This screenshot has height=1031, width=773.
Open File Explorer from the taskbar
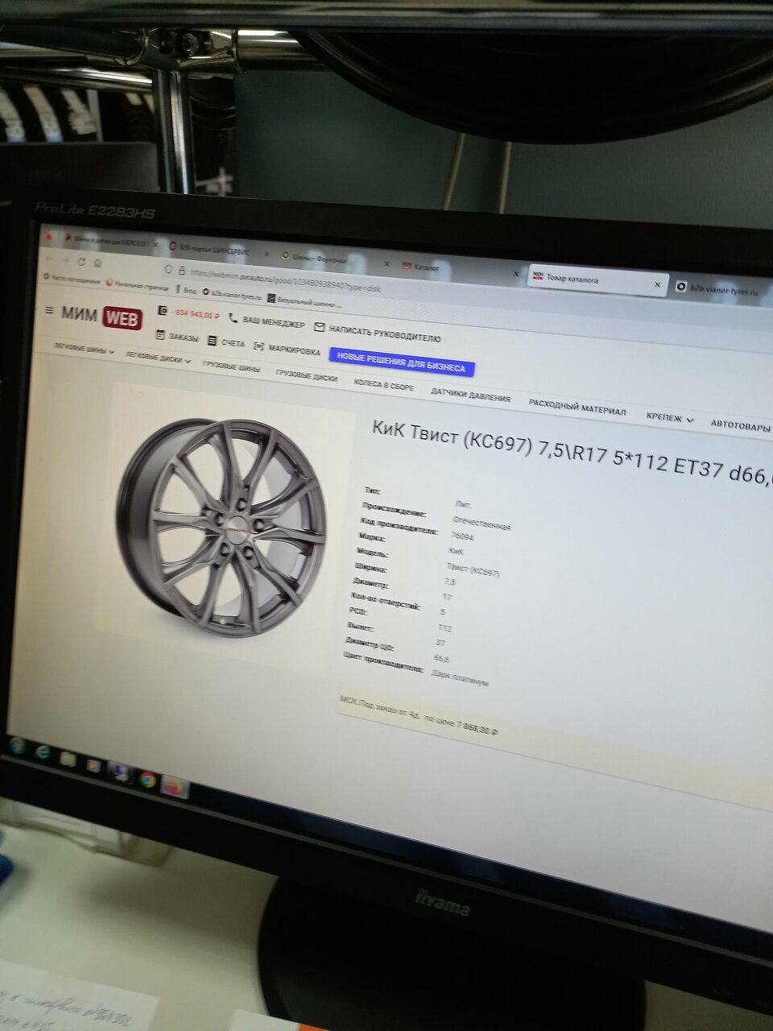(68, 759)
